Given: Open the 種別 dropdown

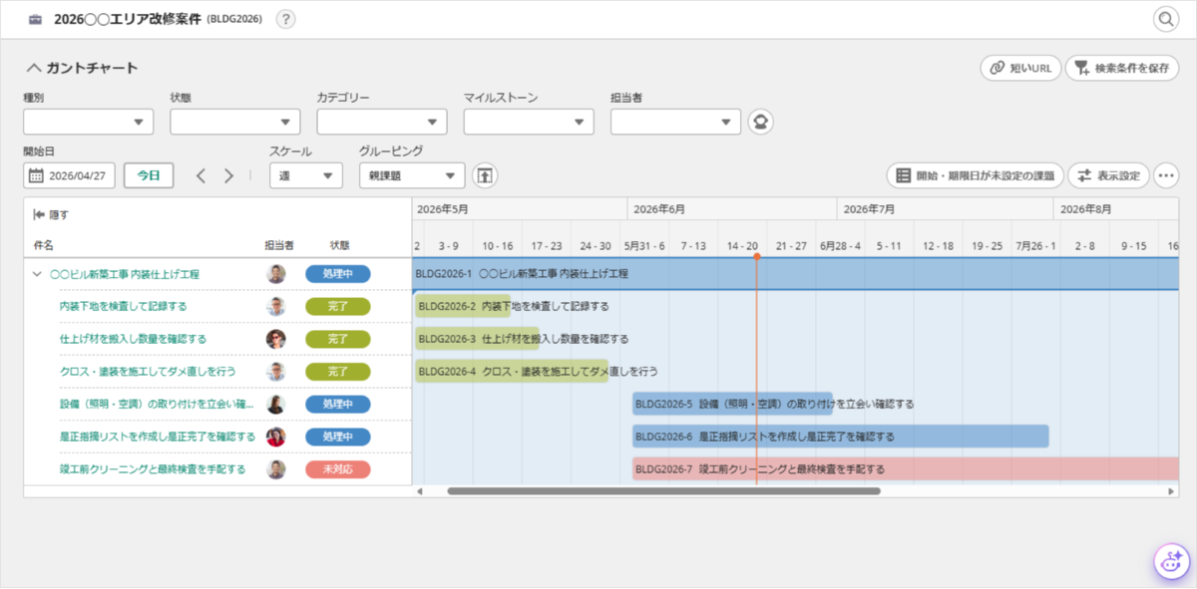Looking at the screenshot, I should click(x=89, y=122).
